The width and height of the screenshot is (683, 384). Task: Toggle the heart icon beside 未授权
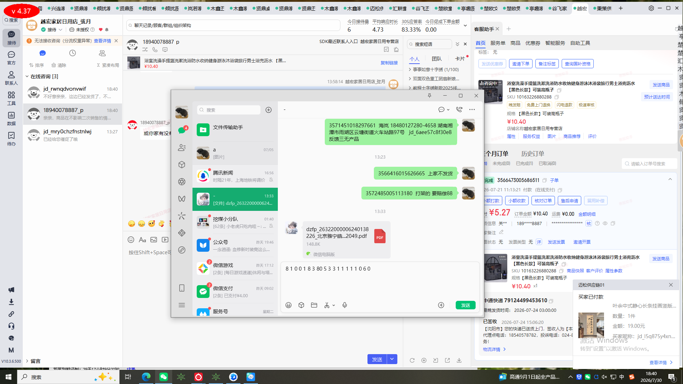tap(101, 30)
